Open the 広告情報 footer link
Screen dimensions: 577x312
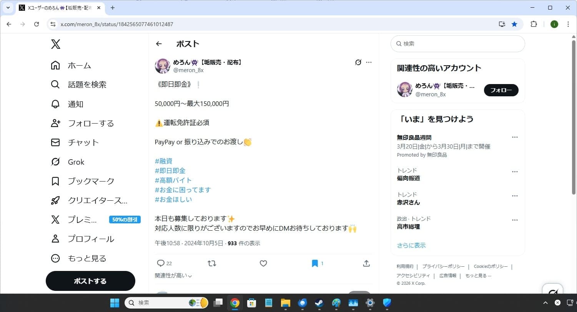(448, 276)
